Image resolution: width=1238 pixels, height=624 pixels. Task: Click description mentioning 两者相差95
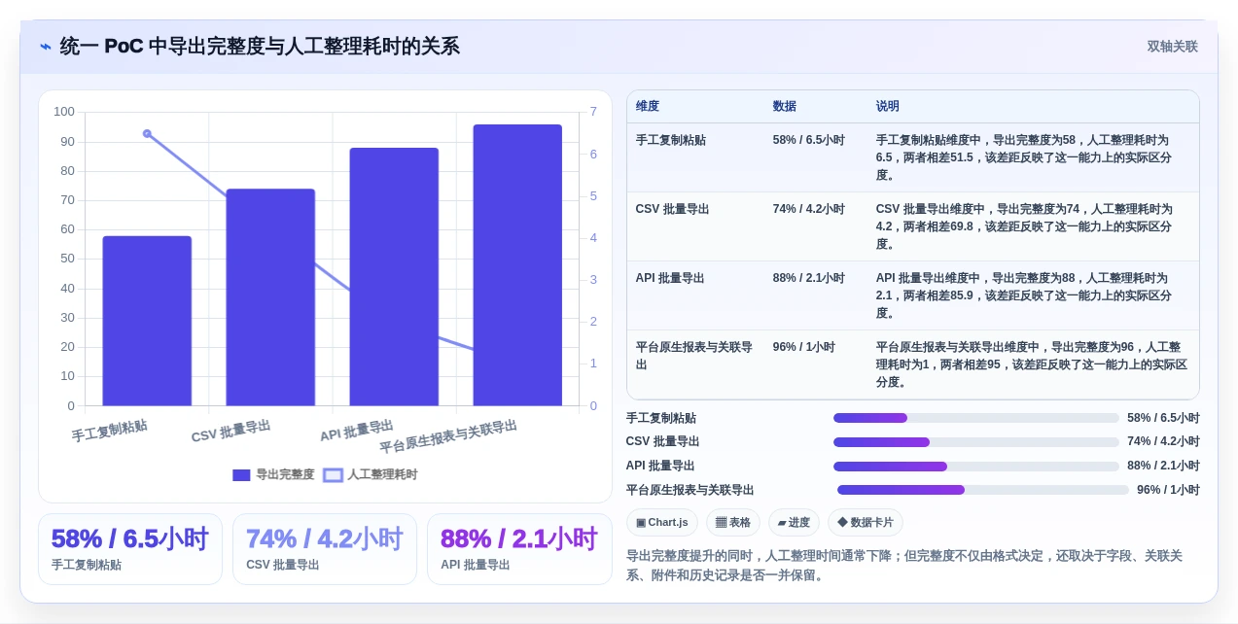[x=1031, y=364]
